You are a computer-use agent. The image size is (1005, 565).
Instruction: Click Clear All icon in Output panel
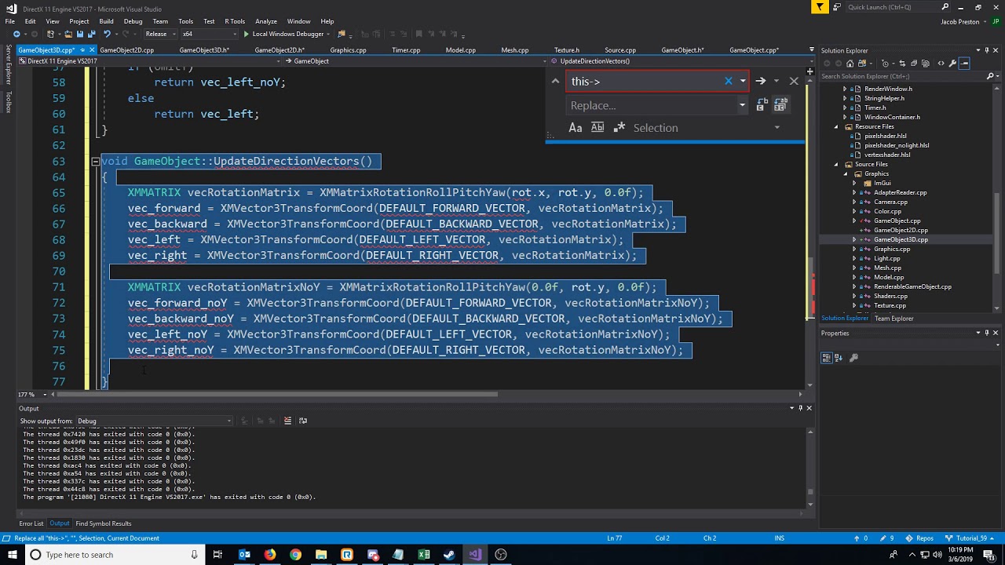pos(287,421)
